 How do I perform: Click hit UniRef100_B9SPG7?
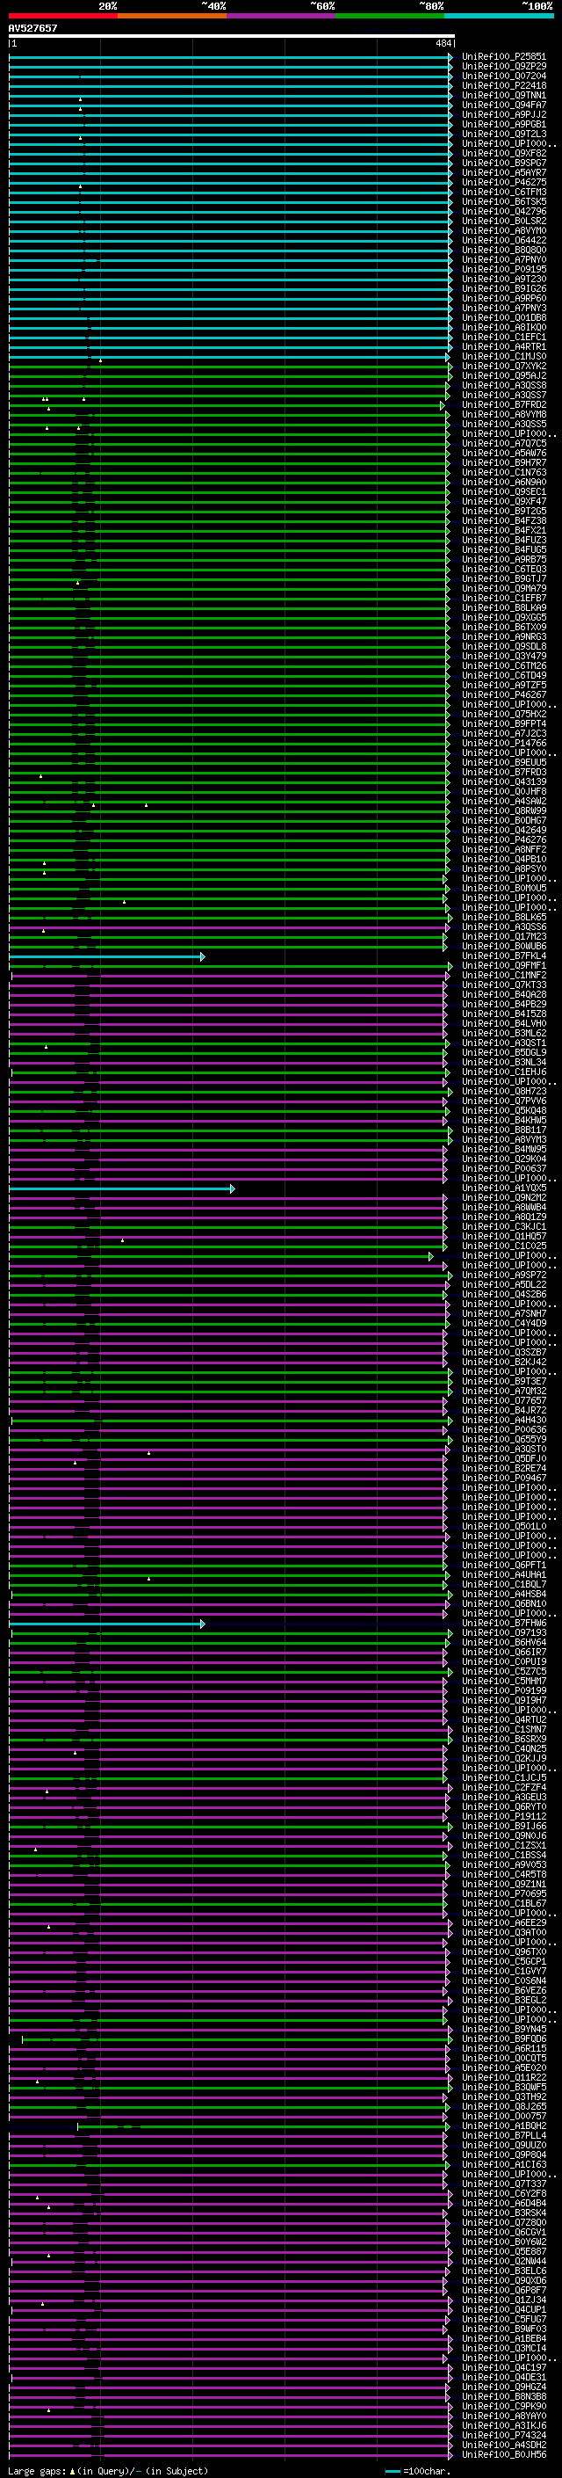(504, 164)
